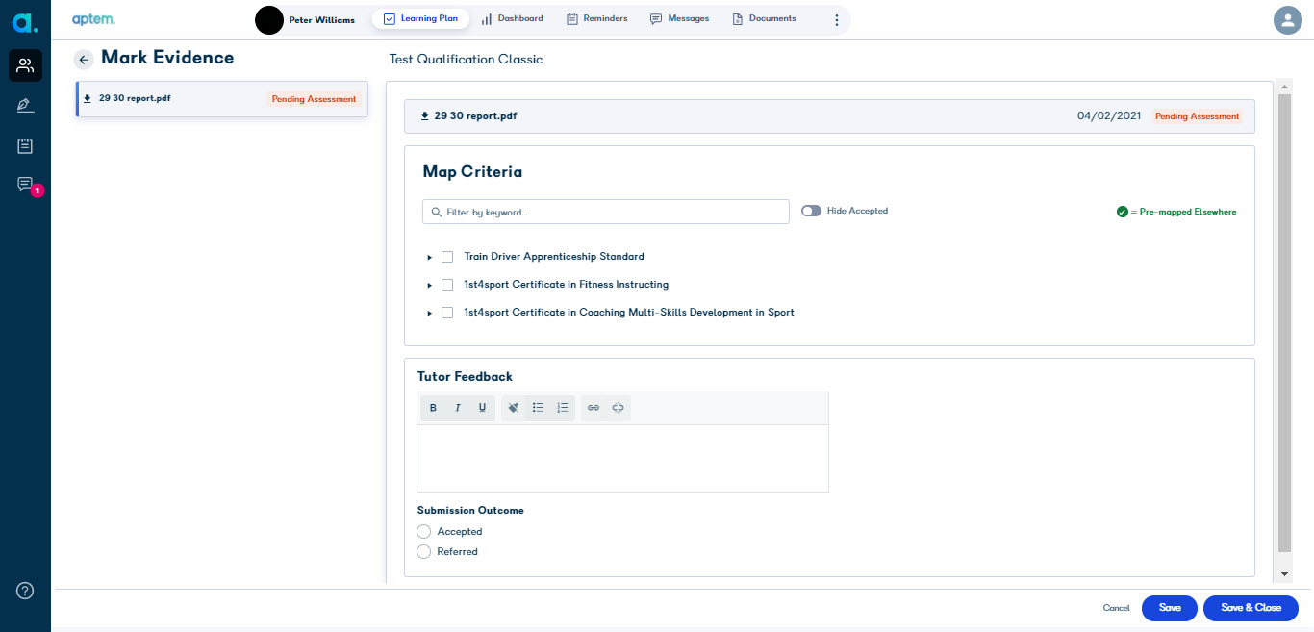Open the chat messages icon with badge

25,184
